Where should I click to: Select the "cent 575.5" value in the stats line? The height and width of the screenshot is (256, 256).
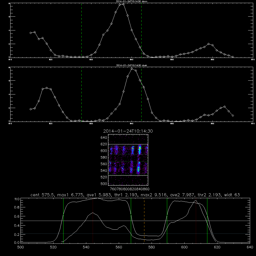coord(43,195)
